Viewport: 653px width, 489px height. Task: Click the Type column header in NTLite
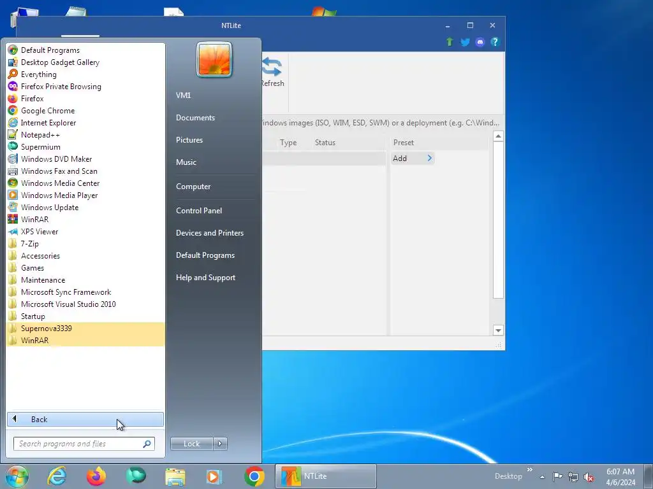click(288, 143)
